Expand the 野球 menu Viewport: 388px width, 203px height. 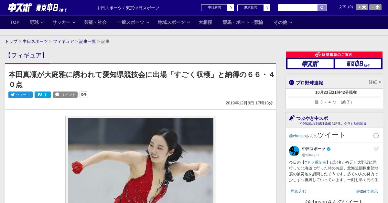tap(37, 22)
